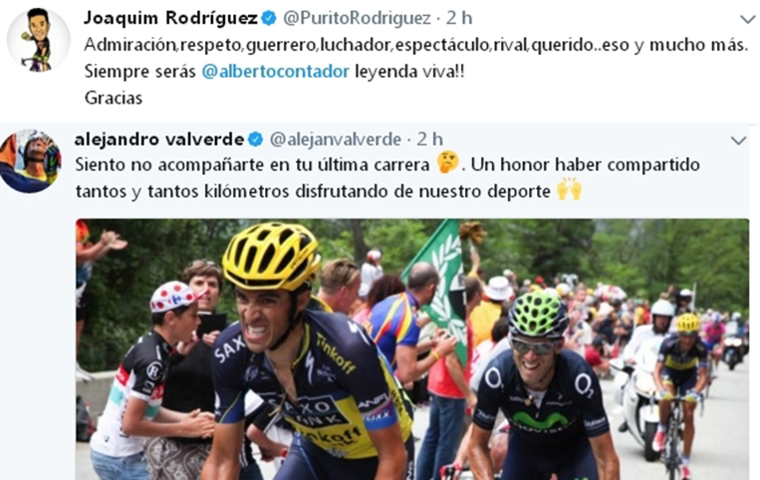
Task: Click the alejandro valverde display name
Action: pos(159,139)
